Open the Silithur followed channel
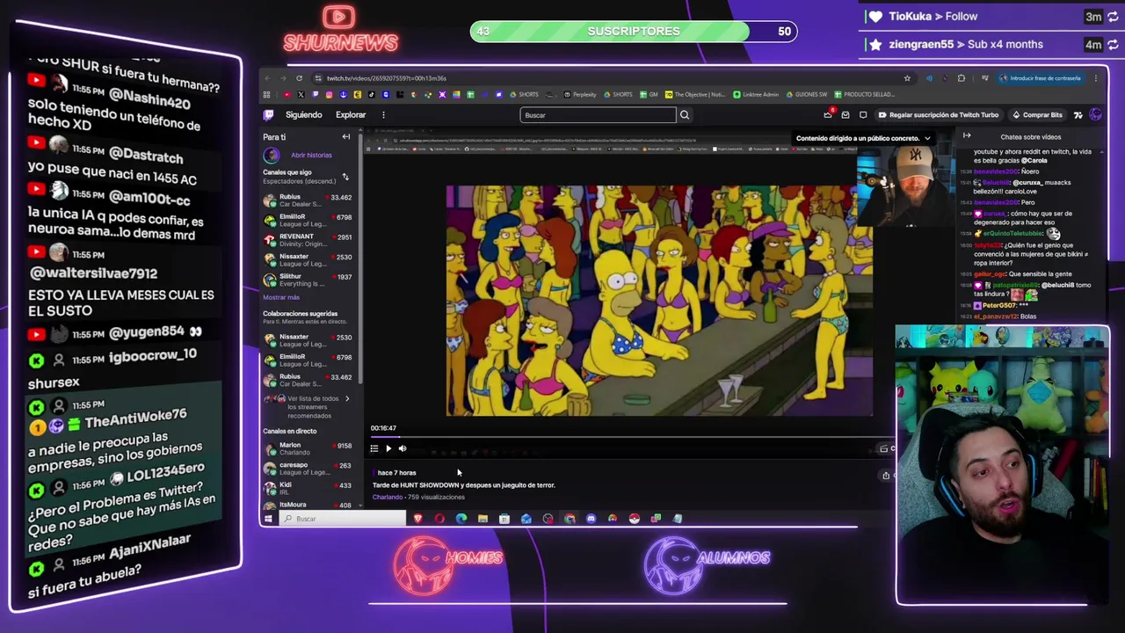1125x633 pixels. (x=308, y=280)
